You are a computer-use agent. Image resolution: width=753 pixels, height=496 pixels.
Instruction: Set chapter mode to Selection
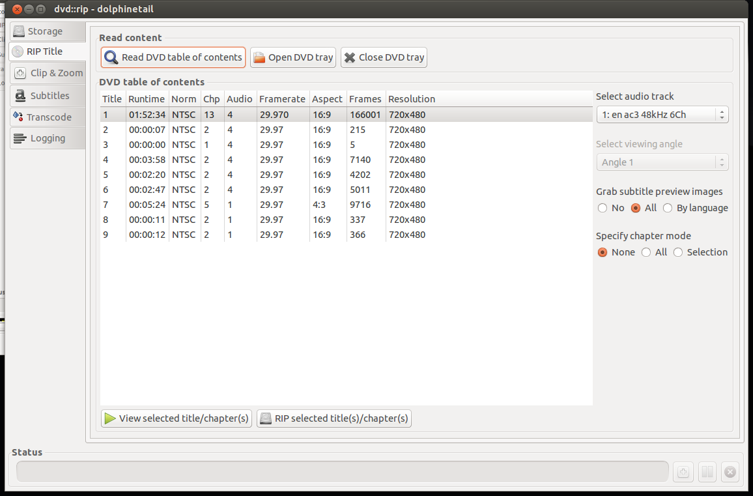click(678, 252)
